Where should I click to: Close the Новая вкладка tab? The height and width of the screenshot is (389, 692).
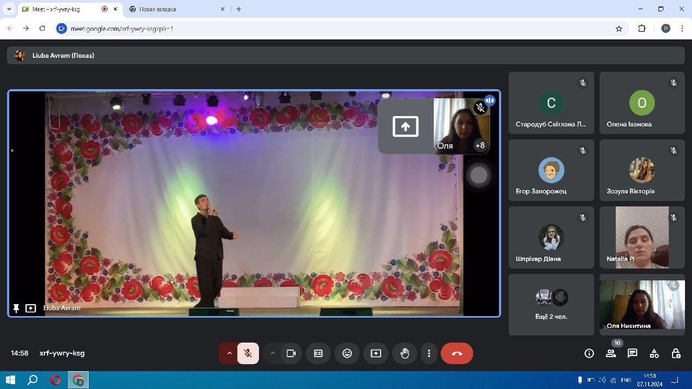pos(222,9)
